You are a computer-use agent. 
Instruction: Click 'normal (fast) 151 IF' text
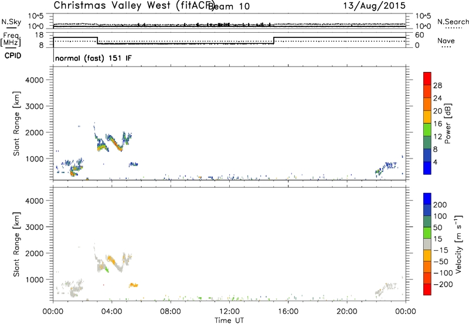pos(93,58)
